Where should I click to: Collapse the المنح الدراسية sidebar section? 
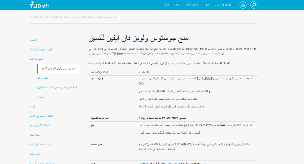(x=36, y=59)
